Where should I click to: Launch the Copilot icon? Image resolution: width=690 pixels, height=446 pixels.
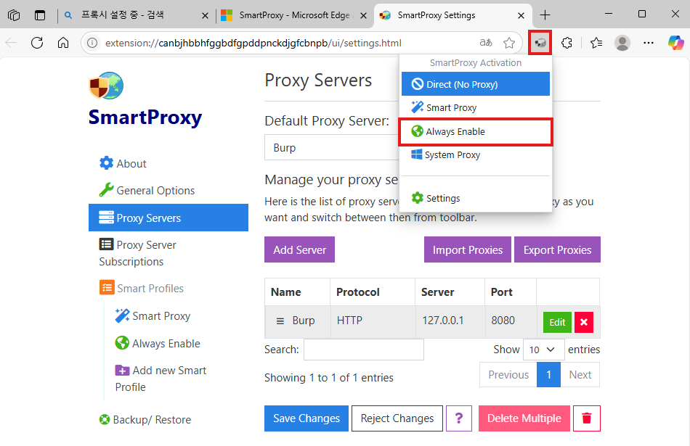(675, 43)
